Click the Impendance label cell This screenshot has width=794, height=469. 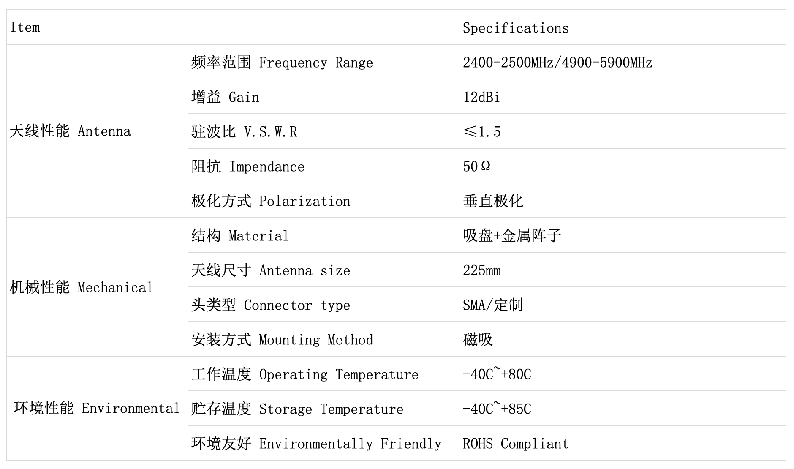click(324, 166)
